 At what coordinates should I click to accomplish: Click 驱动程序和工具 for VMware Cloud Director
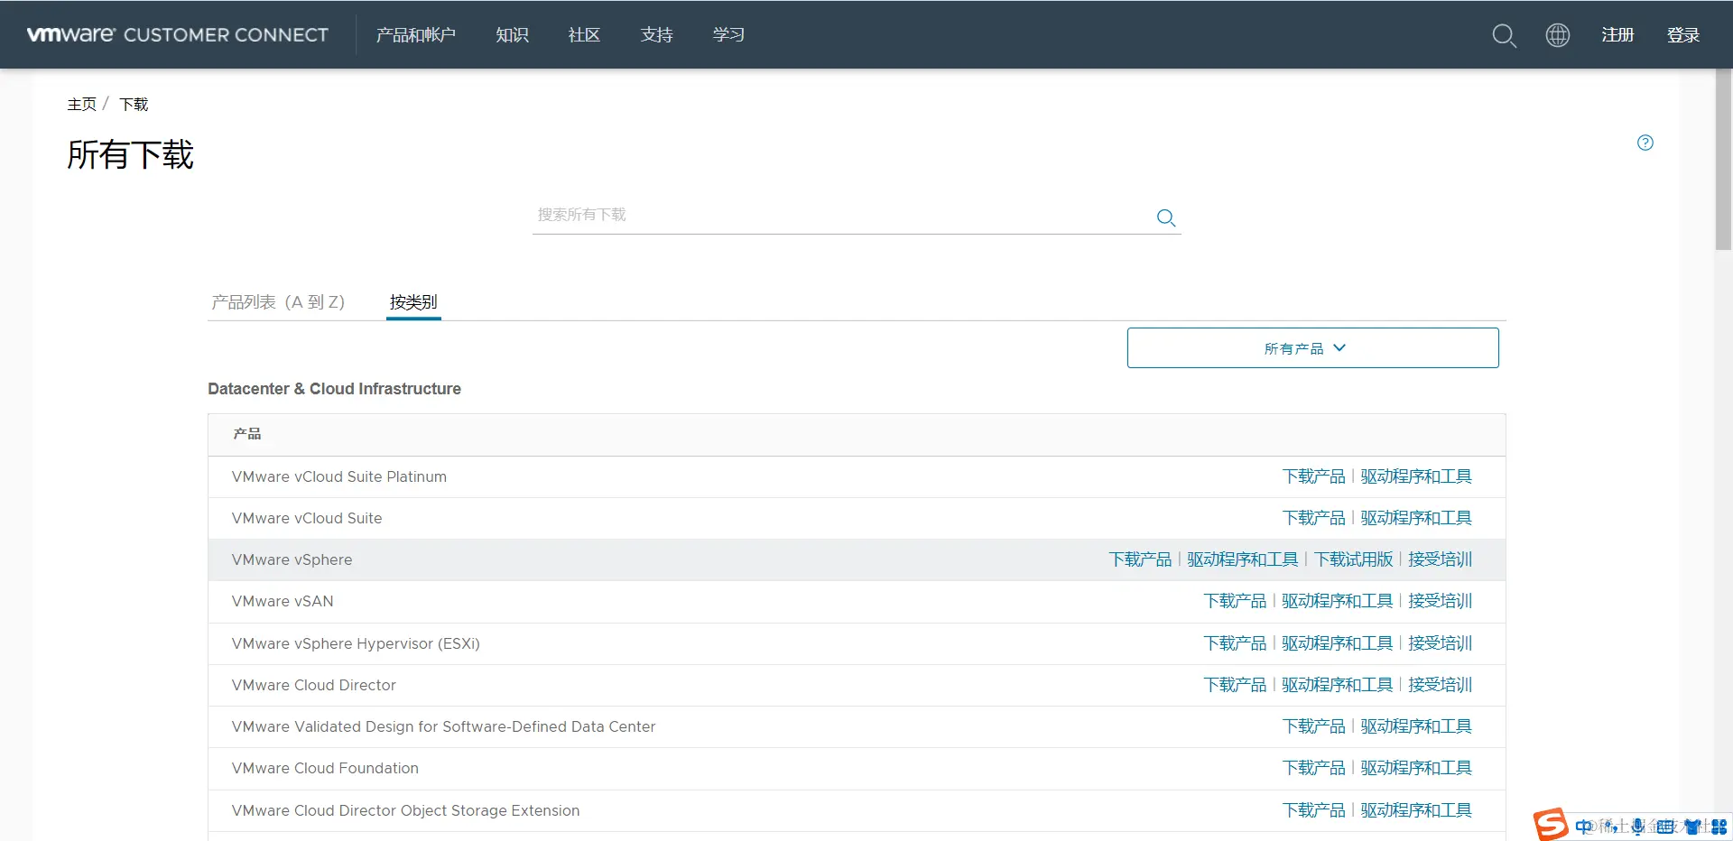pos(1338,685)
